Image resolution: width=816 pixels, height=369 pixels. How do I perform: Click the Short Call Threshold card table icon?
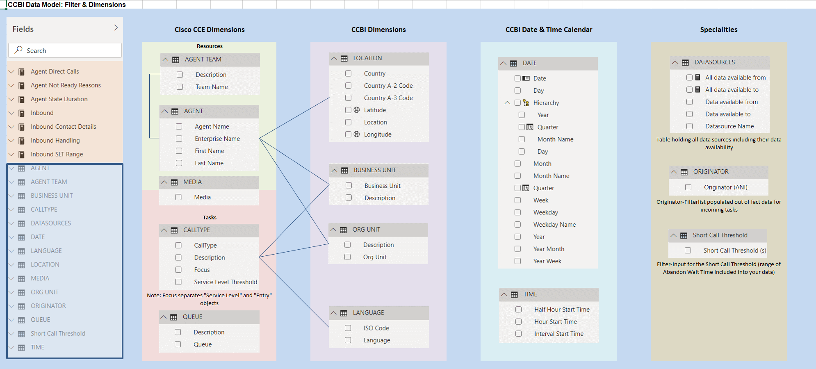pyautogui.click(x=684, y=236)
